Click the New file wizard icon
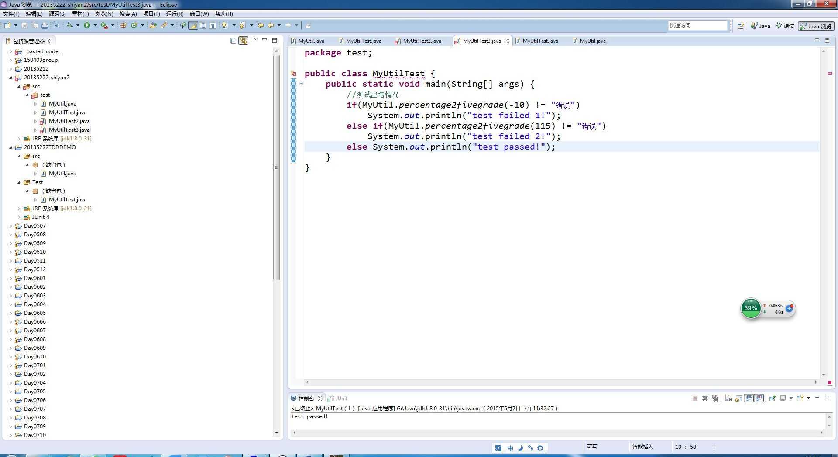Viewport: 838px width, 457px height. [x=7, y=25]
